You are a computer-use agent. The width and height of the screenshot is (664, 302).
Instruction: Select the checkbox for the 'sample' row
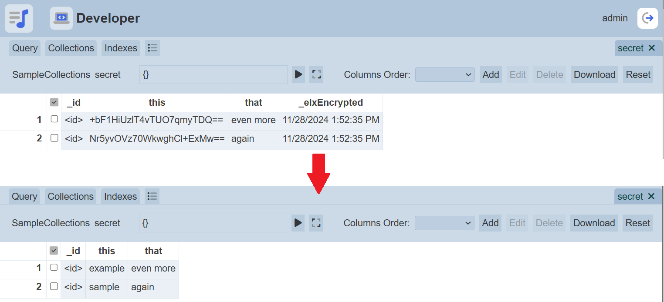point(54,286)
